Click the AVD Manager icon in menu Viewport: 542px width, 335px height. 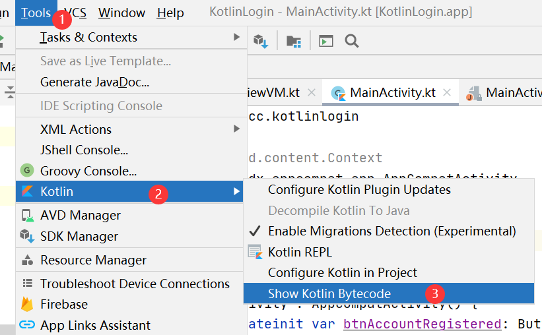(28, 216)
